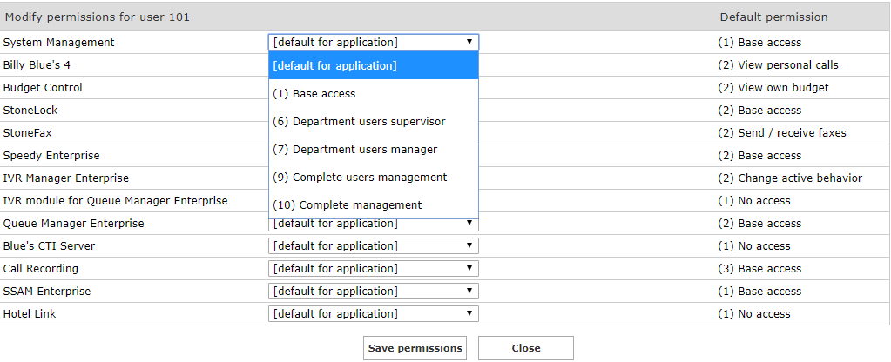Click the Save permissions button
891x362 pixels.
[x=415, y=348]
